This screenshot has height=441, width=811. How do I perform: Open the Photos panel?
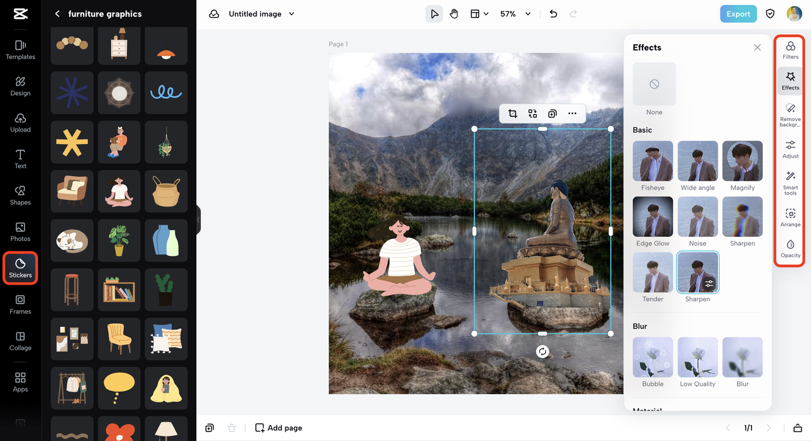20,232
